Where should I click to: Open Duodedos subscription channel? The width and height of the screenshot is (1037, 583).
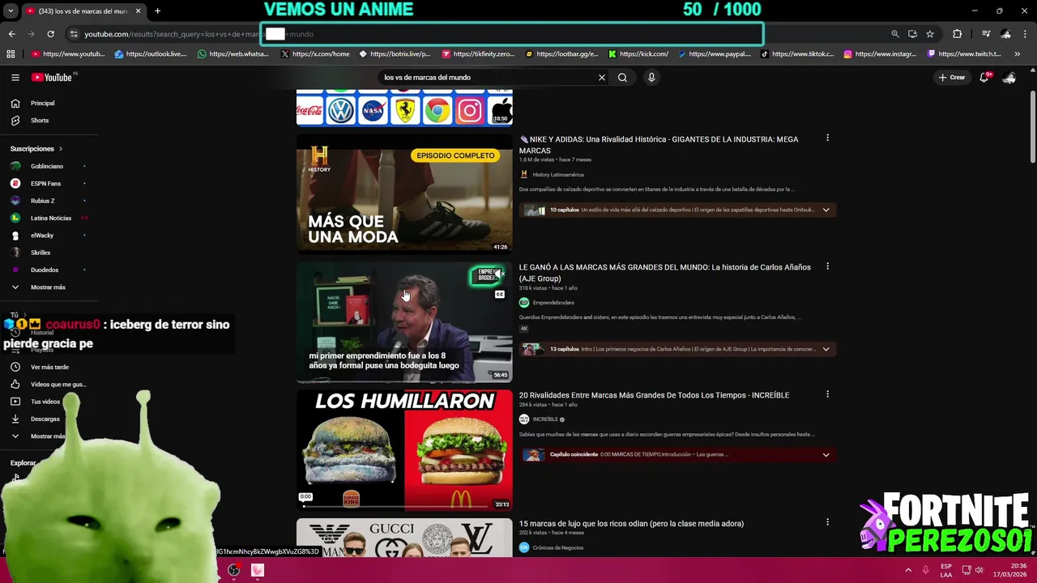coord(49,270)
